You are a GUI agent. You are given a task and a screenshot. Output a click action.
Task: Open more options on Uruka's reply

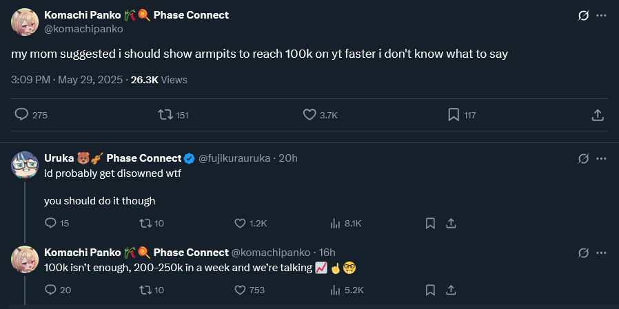[601, 159]
